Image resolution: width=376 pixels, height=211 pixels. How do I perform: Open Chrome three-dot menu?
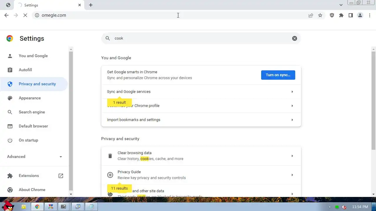(x=370, y=15)
